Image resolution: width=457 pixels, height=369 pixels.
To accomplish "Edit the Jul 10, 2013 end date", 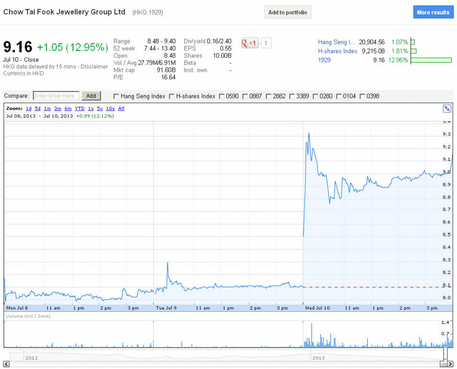I will 58,116.
